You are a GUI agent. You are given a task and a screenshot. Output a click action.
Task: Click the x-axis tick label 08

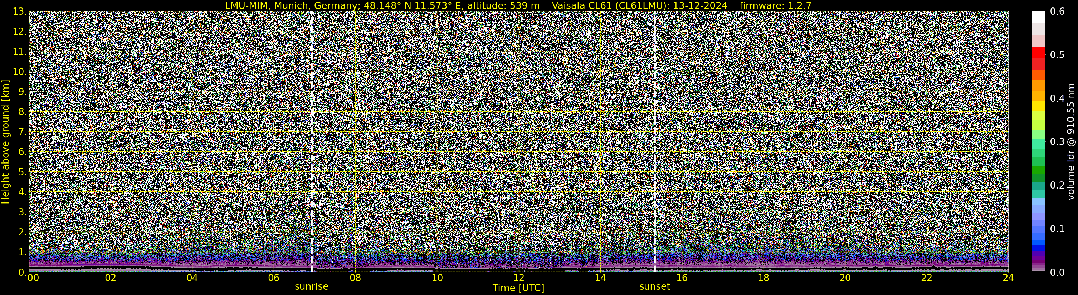355,278
